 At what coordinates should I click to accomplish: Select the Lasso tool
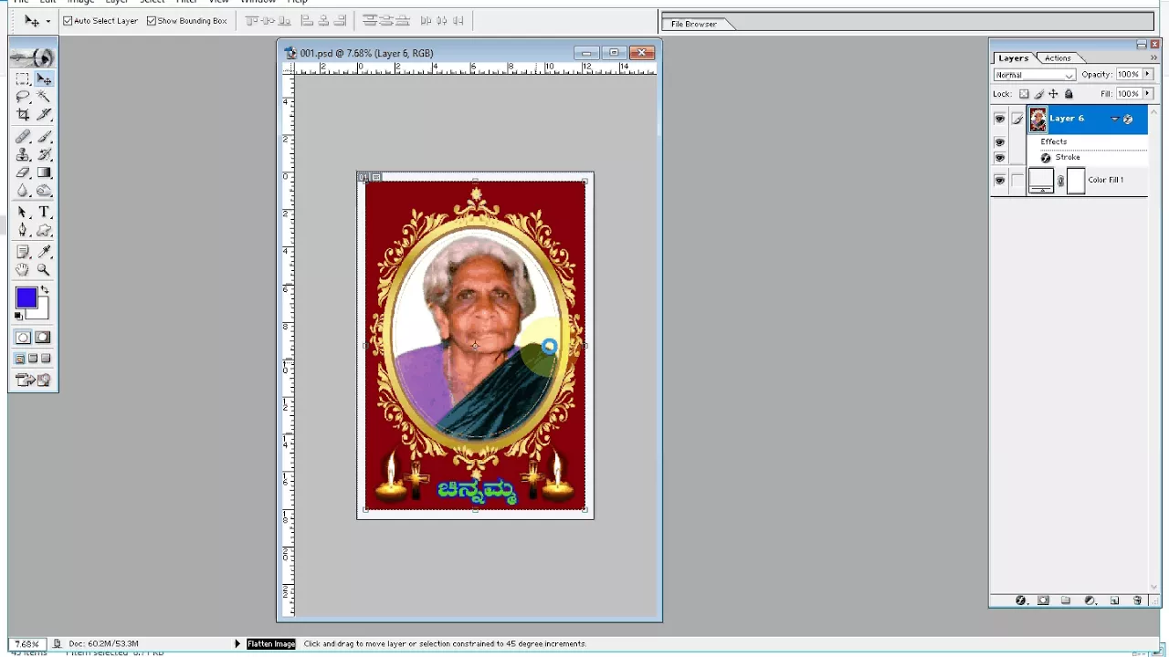click(x=23, y=96)
